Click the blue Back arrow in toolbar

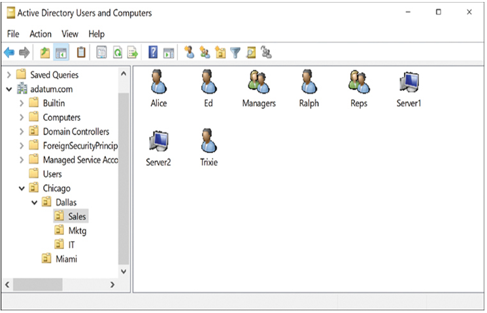click(x=9, y=52)
